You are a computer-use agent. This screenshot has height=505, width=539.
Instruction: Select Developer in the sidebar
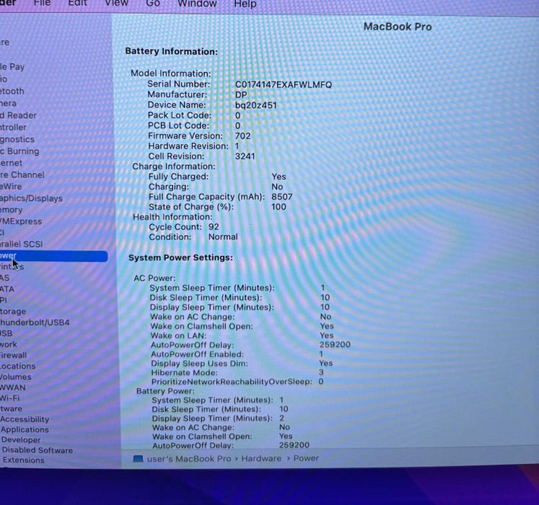coord(21,440)
